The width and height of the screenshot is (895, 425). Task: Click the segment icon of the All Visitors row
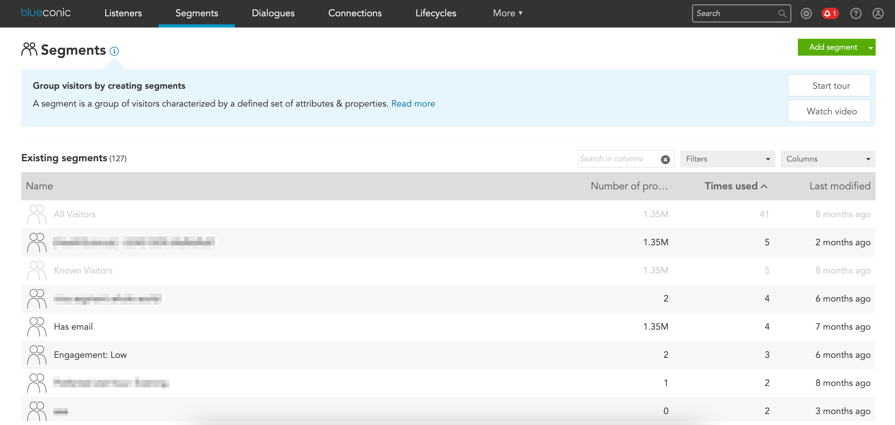tap(37, 214)
